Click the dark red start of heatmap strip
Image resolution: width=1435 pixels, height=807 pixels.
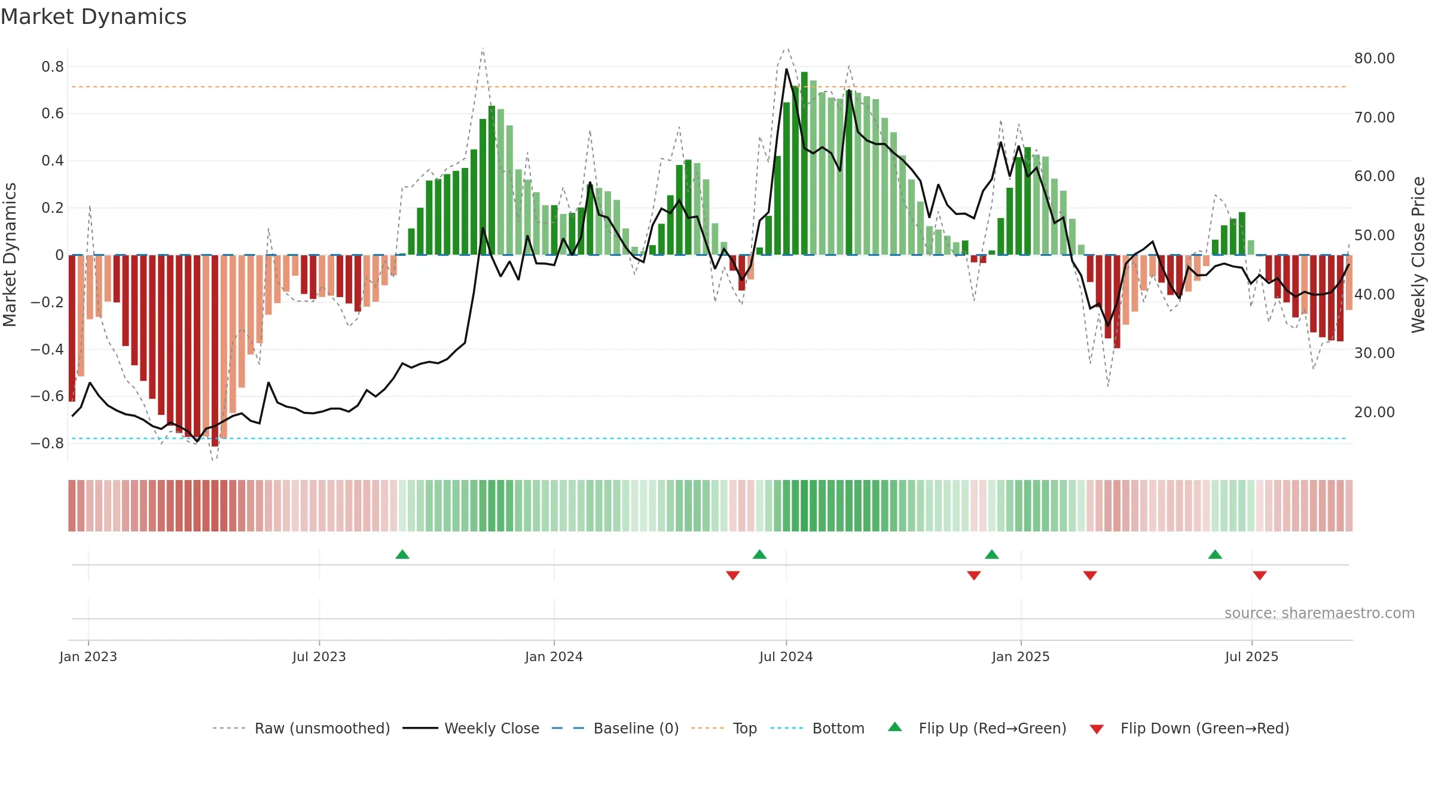click(72, 506)
